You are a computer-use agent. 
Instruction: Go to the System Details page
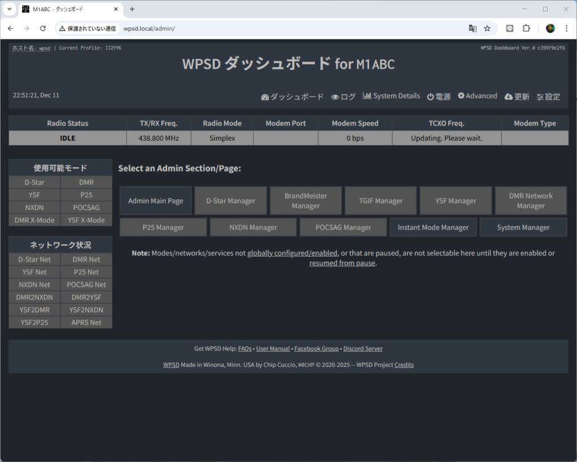[392, 96]
